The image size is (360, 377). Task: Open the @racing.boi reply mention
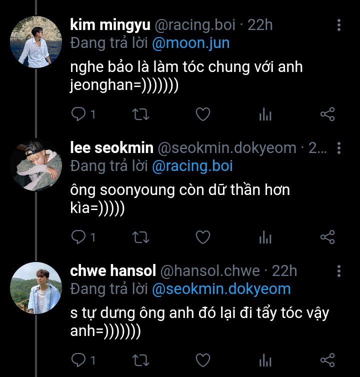[x=192, y=166]
